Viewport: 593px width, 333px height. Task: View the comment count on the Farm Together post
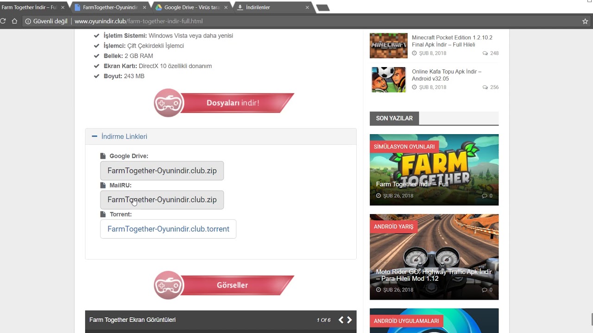[487, 196]
